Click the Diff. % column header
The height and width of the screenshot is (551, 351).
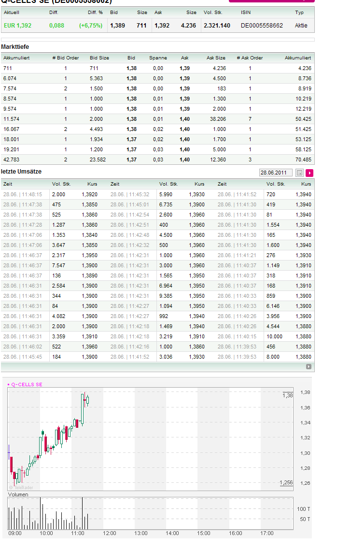[95, 12]
